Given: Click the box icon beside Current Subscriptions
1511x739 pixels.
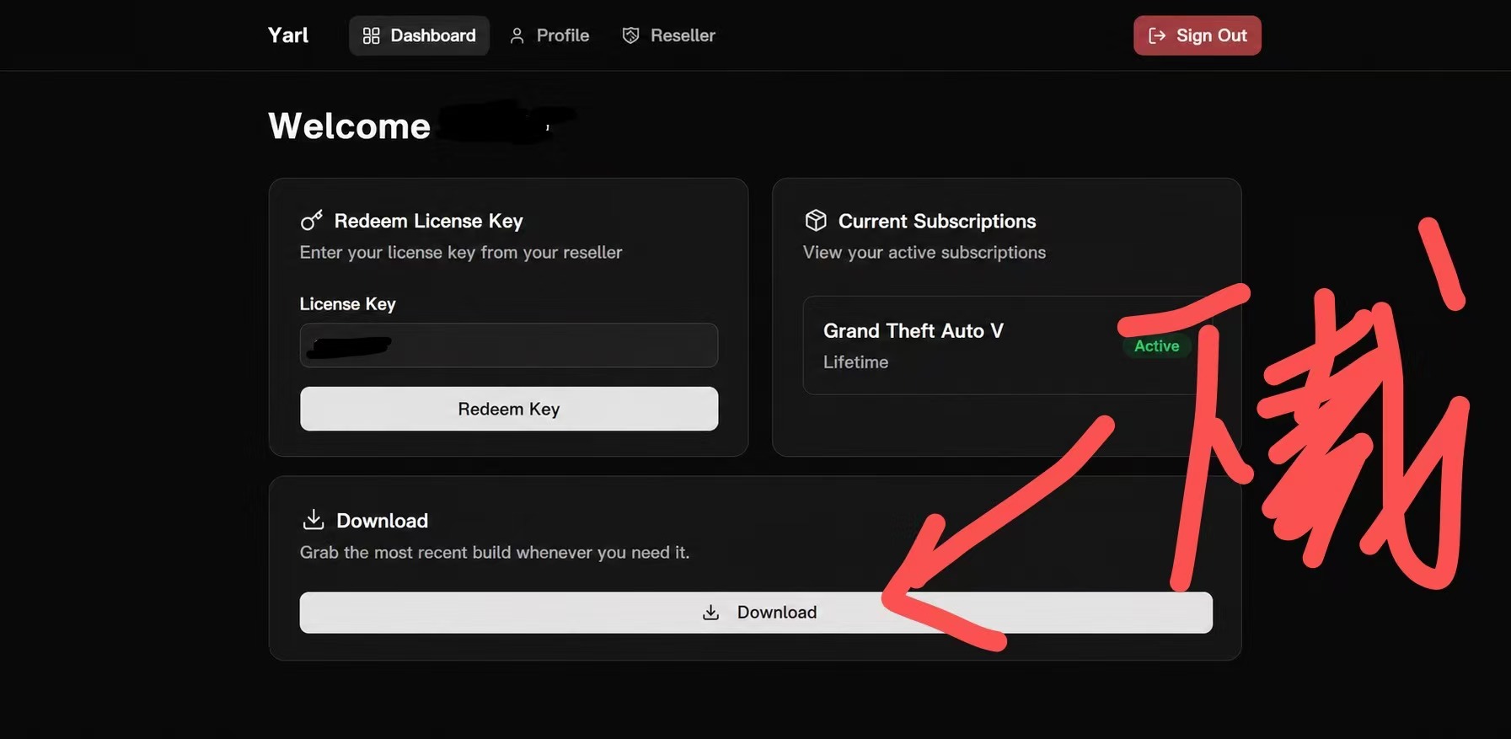Looking at the screenshot, I should pyautogui.click(x=816, y=220).
